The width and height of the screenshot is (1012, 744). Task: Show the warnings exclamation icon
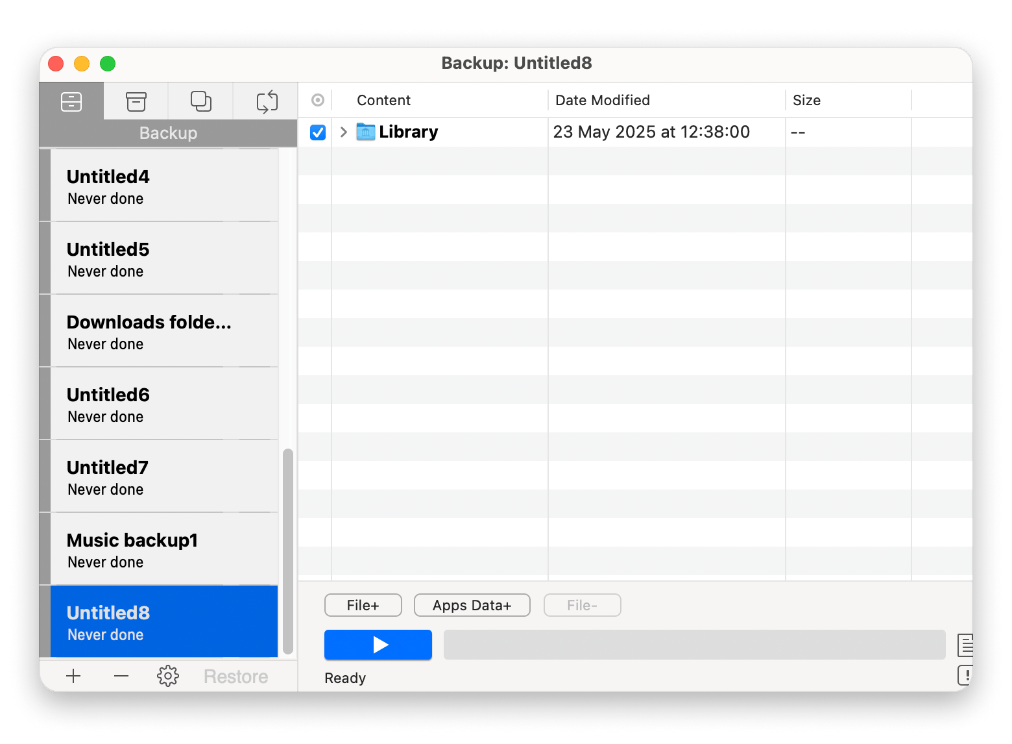pyautogui.click(x=965, y=675)
